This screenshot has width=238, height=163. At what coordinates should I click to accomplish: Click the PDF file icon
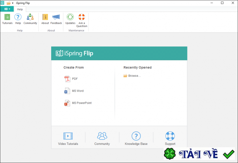point(67,79)
